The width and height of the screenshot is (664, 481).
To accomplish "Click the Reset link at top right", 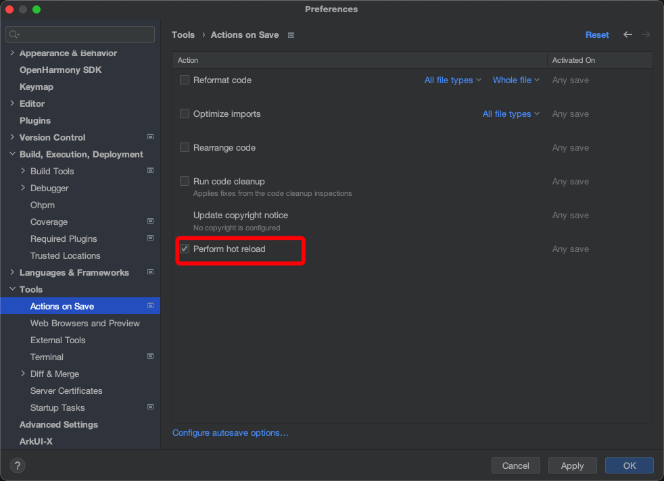I will [x=597, y=34].
